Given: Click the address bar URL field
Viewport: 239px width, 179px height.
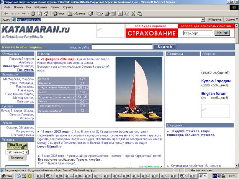Looking at the screenshot, I should click(109, 20).
